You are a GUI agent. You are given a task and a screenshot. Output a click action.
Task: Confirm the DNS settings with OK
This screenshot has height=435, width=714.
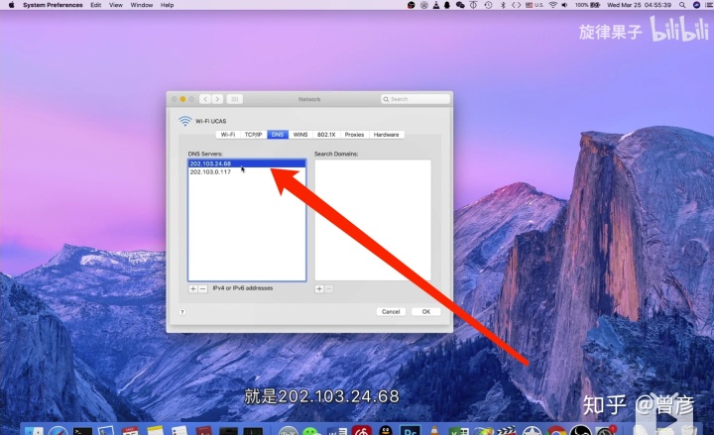(x=426, y=312)
